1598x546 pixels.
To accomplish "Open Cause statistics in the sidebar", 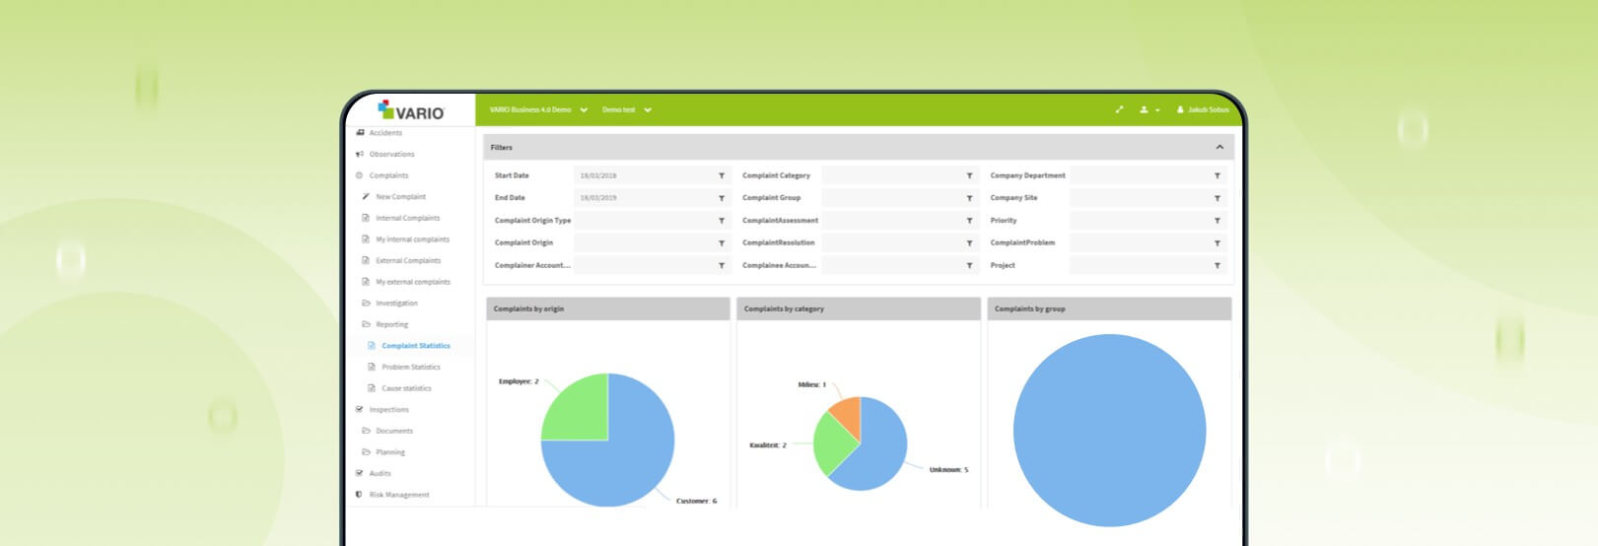I will pos(406,388).
